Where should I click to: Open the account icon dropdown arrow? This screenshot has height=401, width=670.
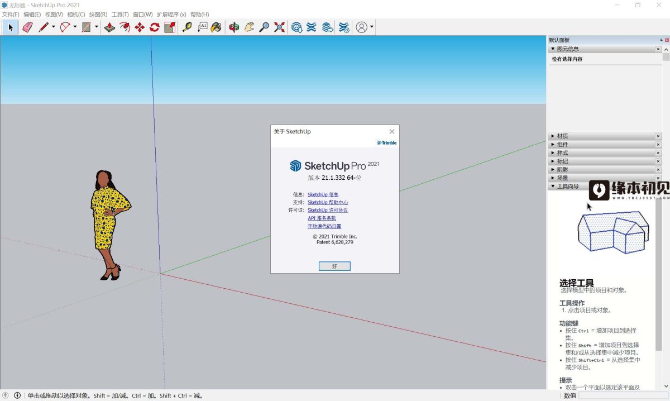point(372,27)
